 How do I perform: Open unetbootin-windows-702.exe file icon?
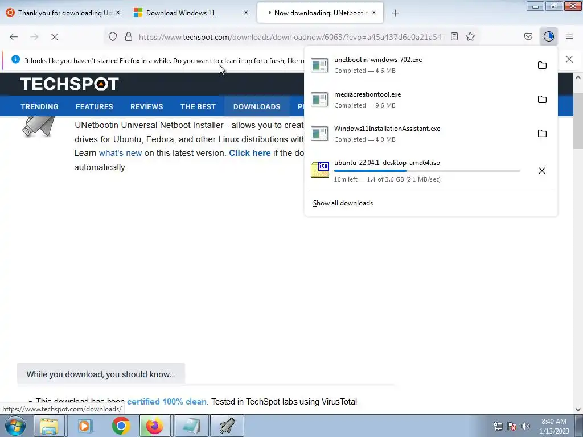click(x=319, y=65)
